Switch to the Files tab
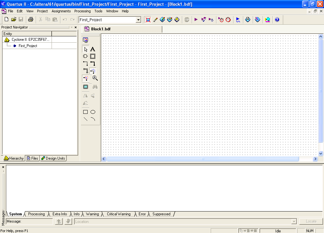 tap(33, 158)
